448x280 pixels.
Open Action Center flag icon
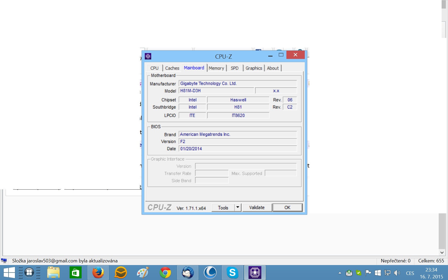click(368, 273)
